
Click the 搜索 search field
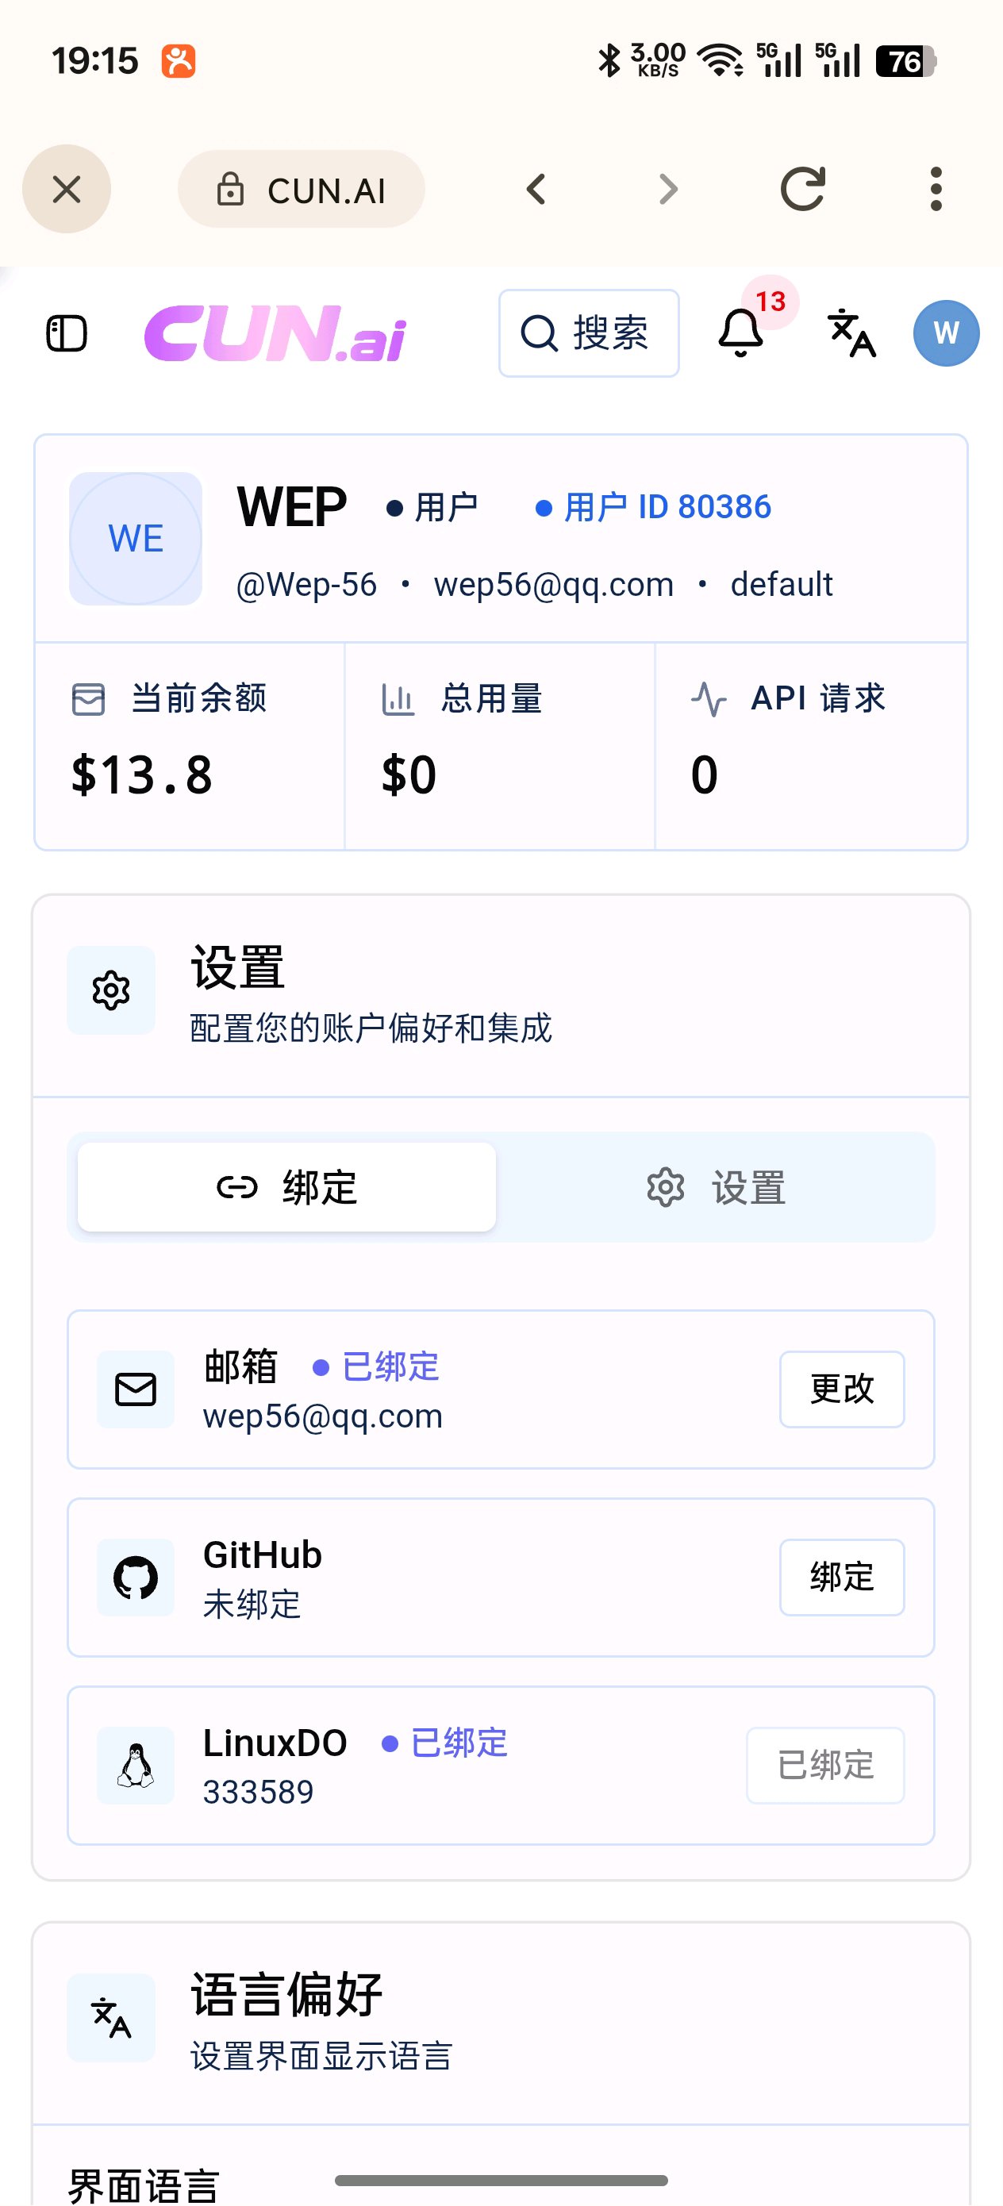(590, 333)
